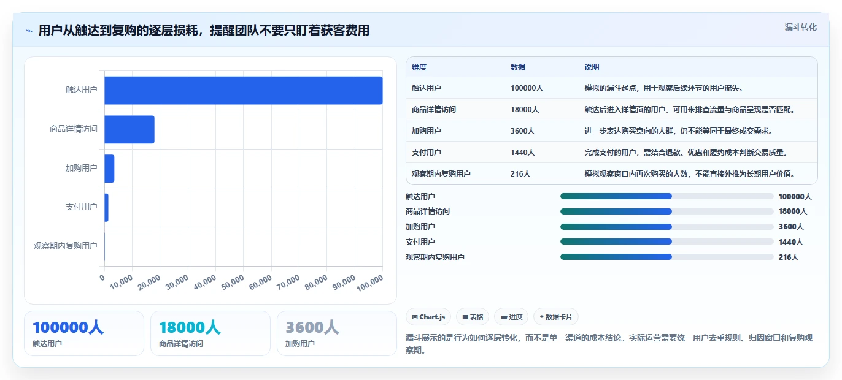Image resolution: width=842 pixels, height=380 pixels.
Task: Click the 数据 table column header
Action: point(518,67)
